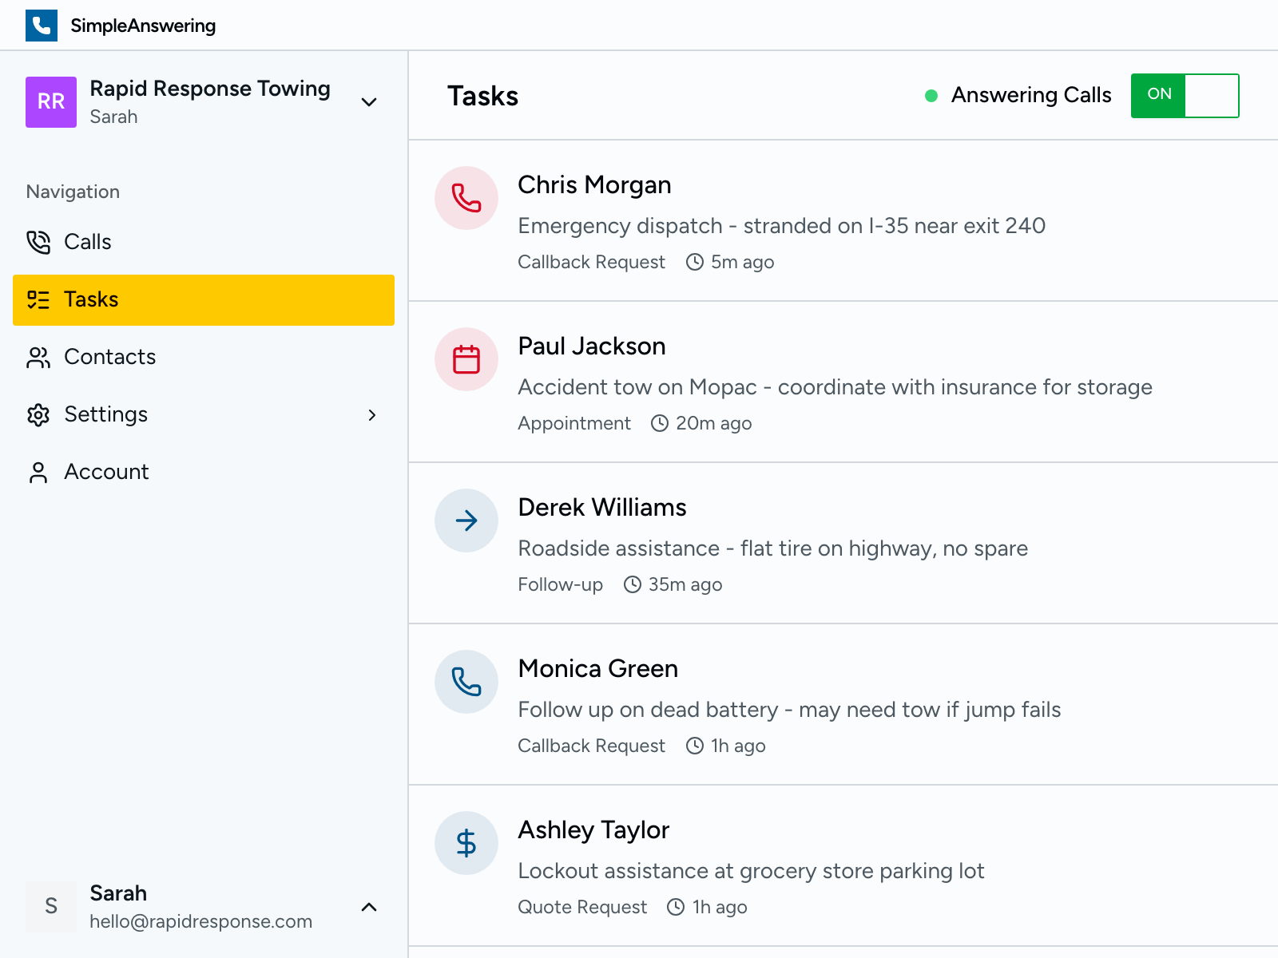Expand the Rapid Response Towing account dropdown

pos(368,102)
